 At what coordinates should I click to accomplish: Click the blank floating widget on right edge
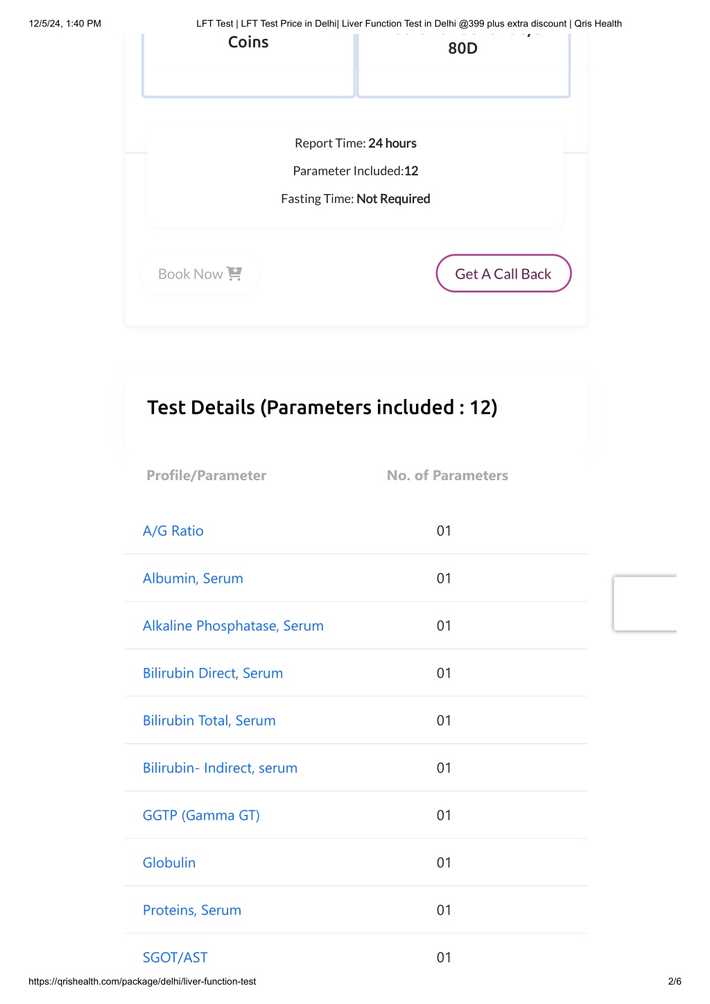pyautogui.click(x=645, y=604)
